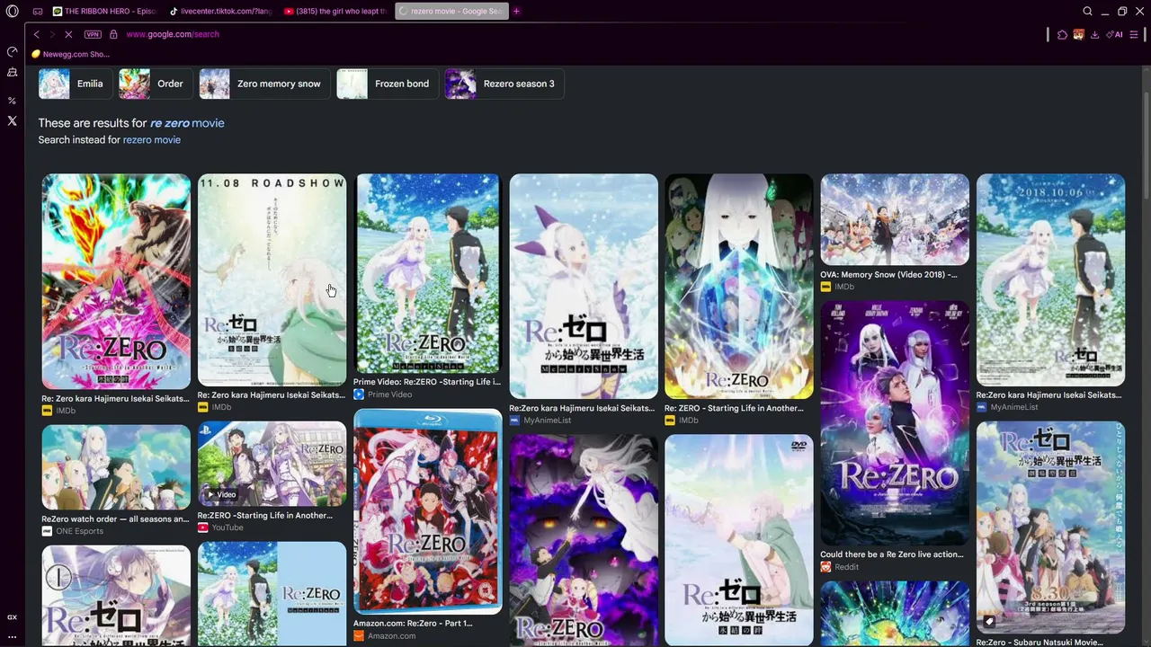Select the Zero memory snow chip
The width and height of the screenshot is (1151, 647).
click(264, 84)
